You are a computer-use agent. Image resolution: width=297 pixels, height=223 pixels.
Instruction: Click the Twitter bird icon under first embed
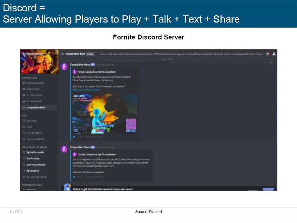coord(74,137)
